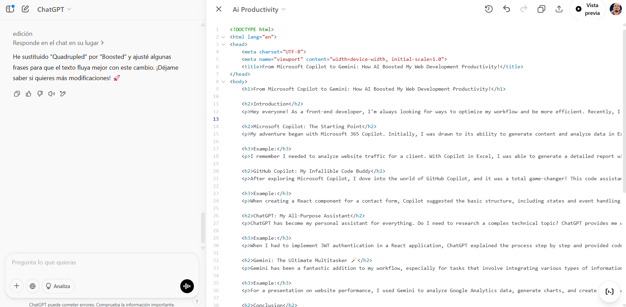The image size is (626, 307).
Task: Close the Ai Productivity canvas
Action: pos(219,9)
